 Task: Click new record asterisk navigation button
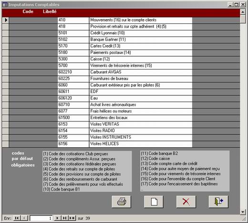pos(72,218)
